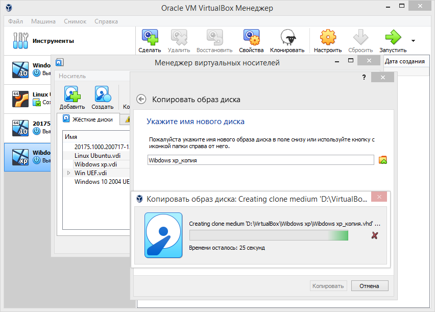Click the Укажите имя нового диска heading
This screenshot has width=435, height=312.
coord(196,122)
